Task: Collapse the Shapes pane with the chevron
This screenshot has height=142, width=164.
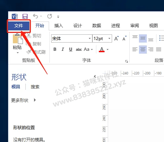Action: (x=95, y=76)
